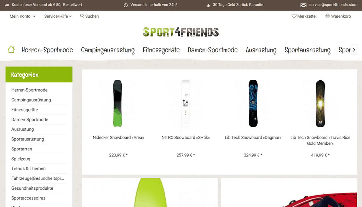Select Spielzeug in the Kategorien sidebar
Screen dimensions: 362x207
tap(21, 159)
